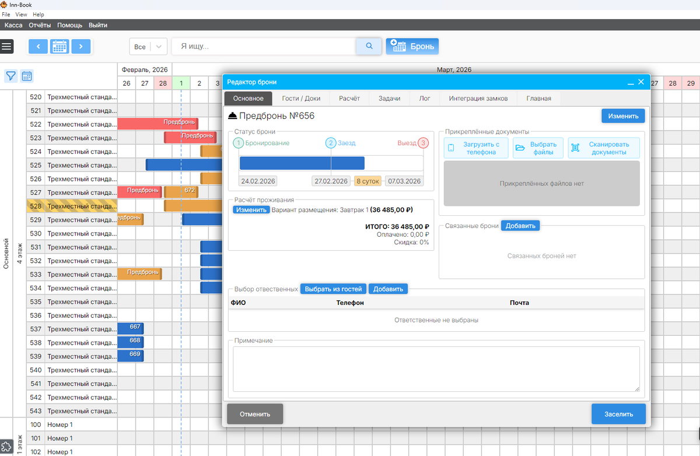Close the booking editor dialog
Screen dimensions: 700x456
[x=641, y=82]
